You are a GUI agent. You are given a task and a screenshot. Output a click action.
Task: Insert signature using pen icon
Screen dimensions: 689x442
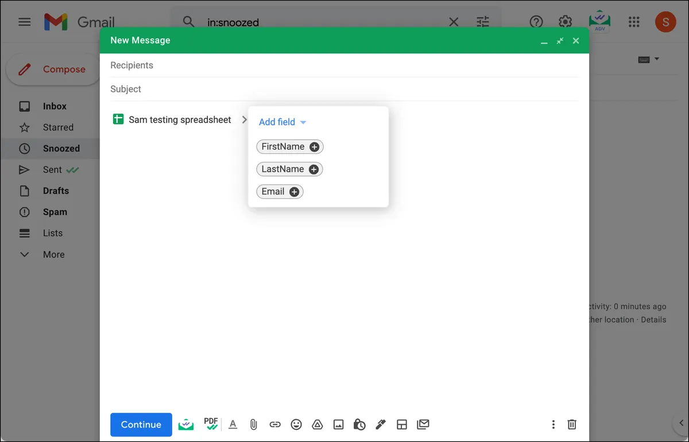pyautogui.click(x=380, y=425)
